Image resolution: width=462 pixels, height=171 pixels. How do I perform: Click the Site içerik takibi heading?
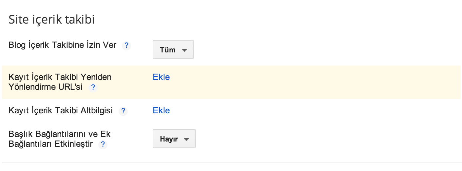tap(51, 20)
